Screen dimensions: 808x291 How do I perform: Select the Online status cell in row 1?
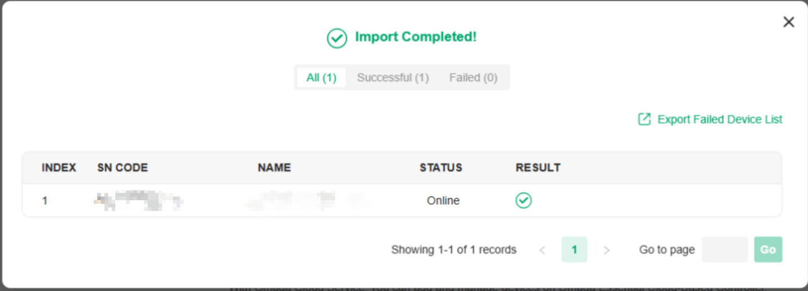(x=443, y=200)
